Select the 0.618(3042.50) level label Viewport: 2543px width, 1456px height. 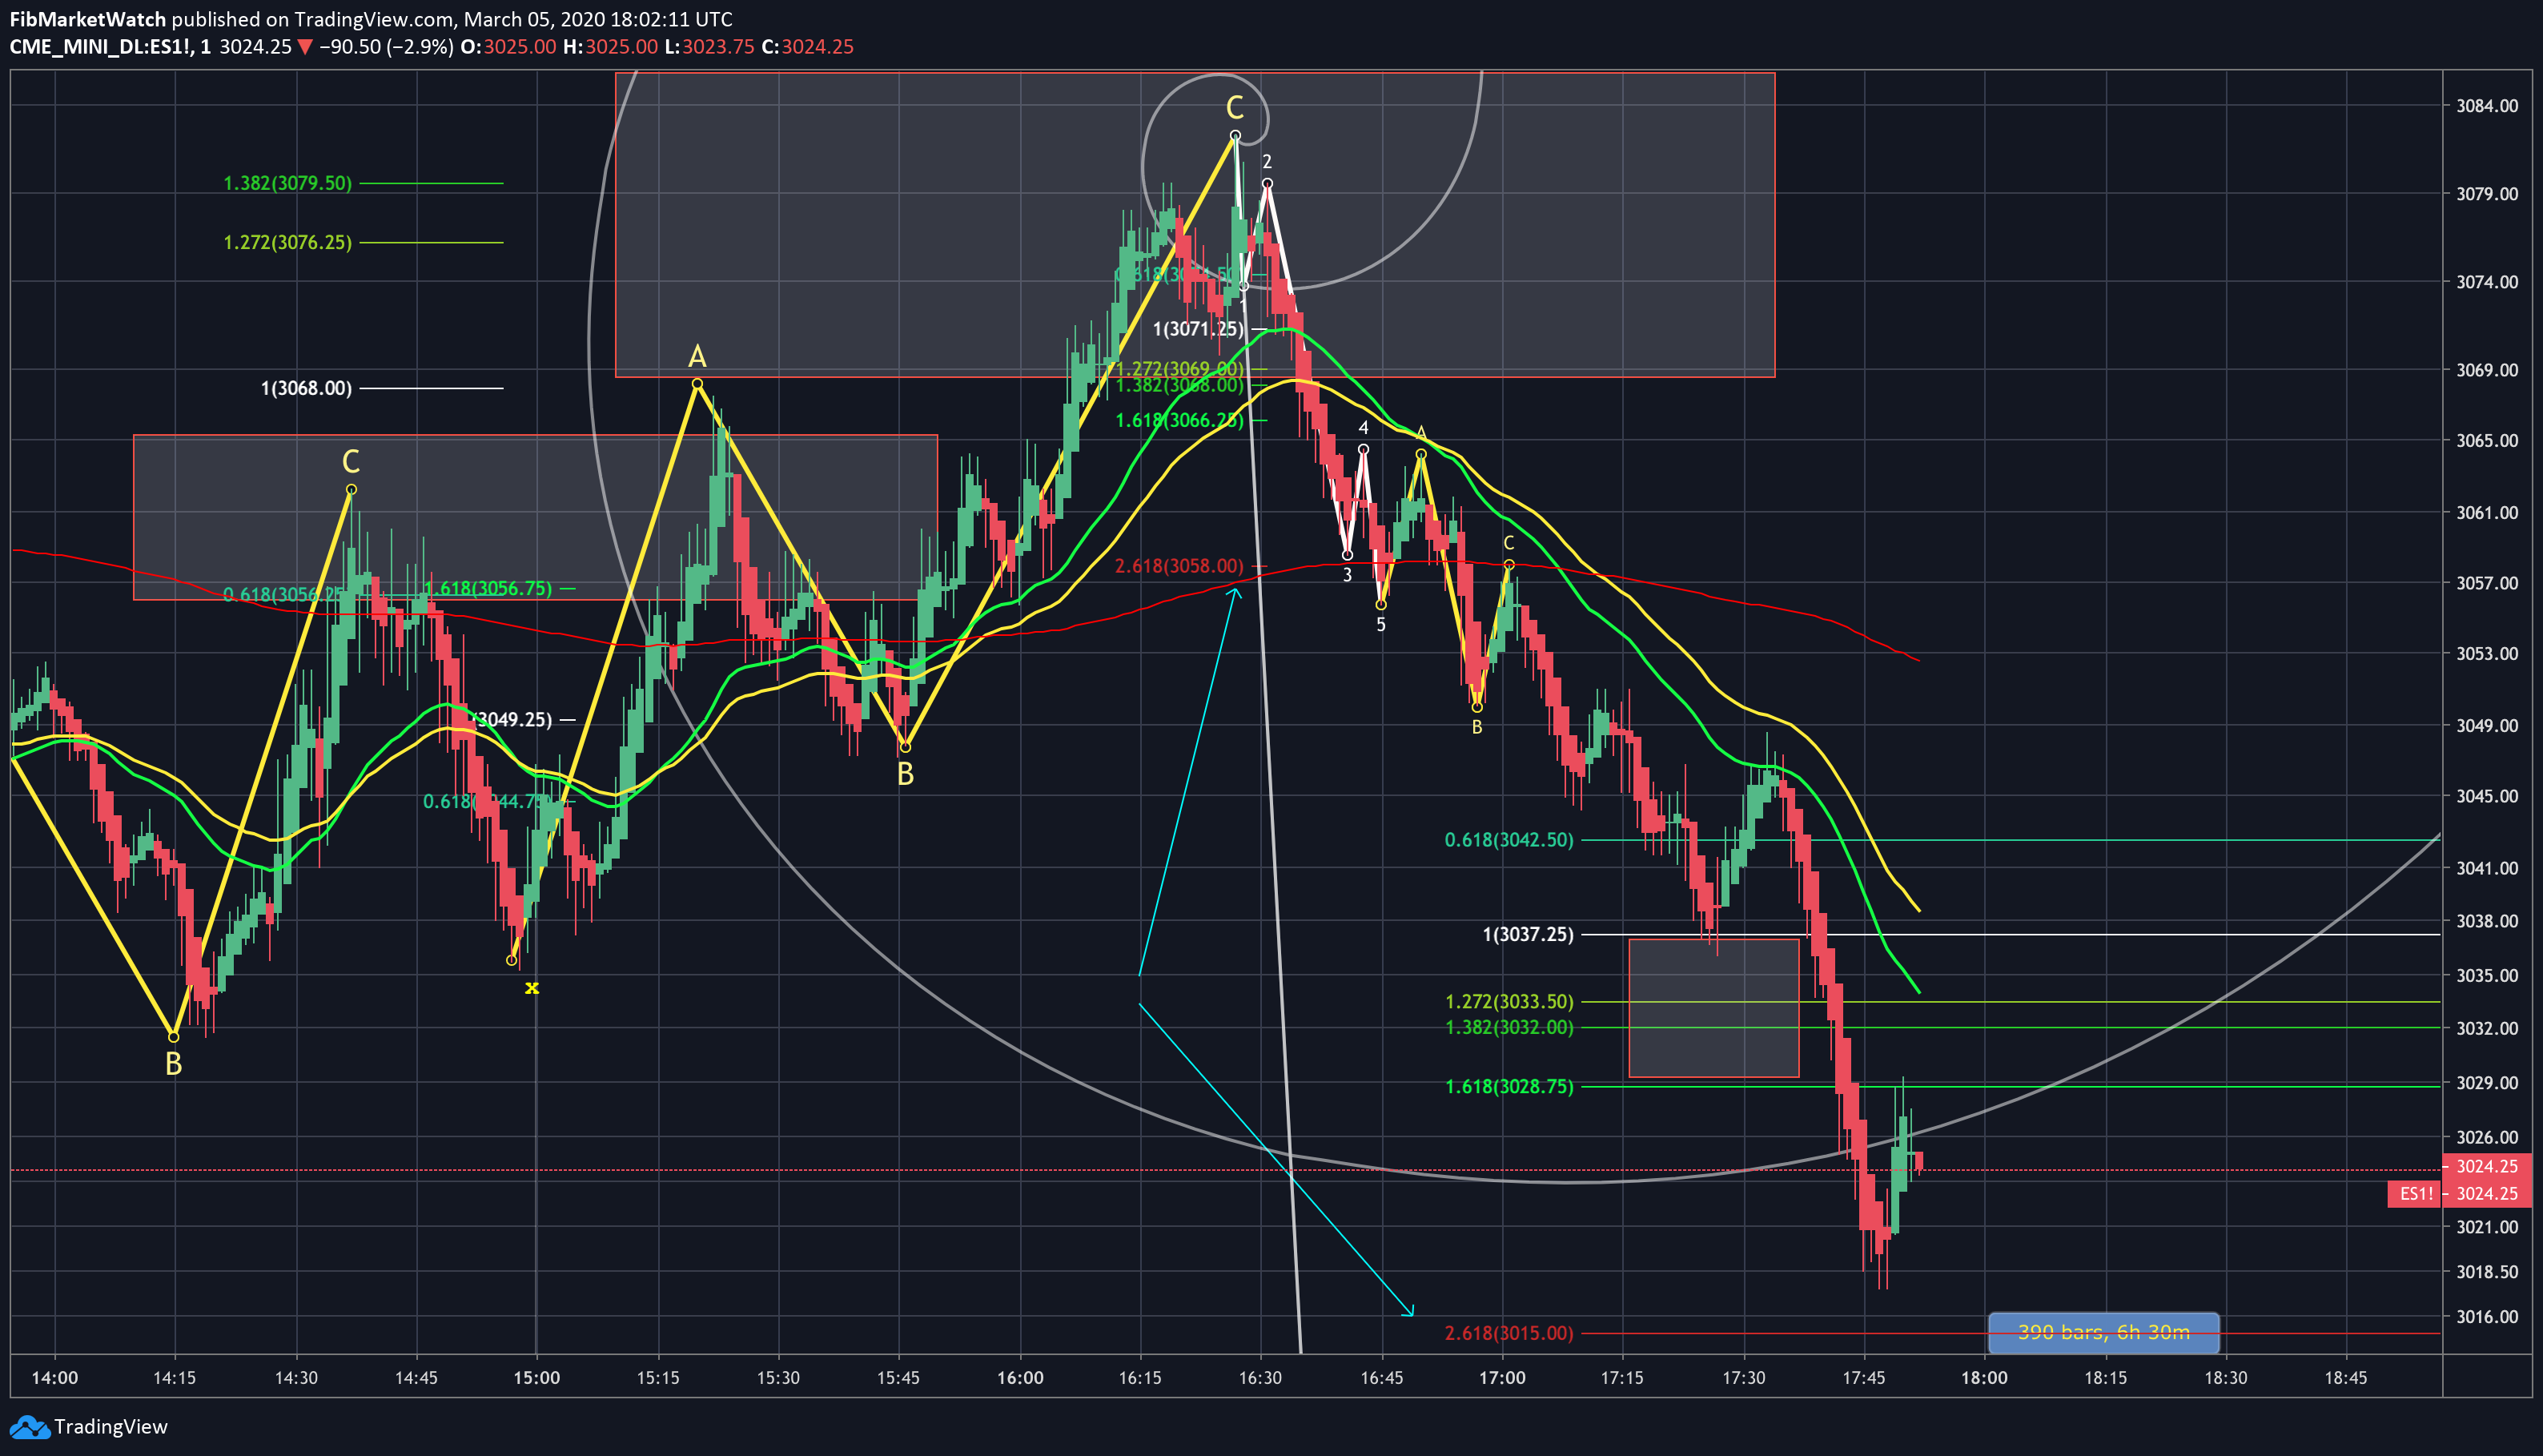click(1509, 840)
